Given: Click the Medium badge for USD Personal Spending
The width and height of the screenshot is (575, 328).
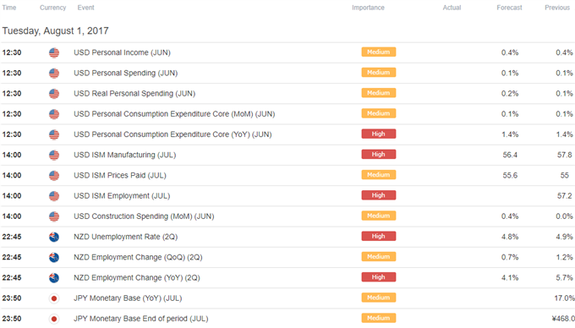Looking at the screenshot, I should point(379,73).
